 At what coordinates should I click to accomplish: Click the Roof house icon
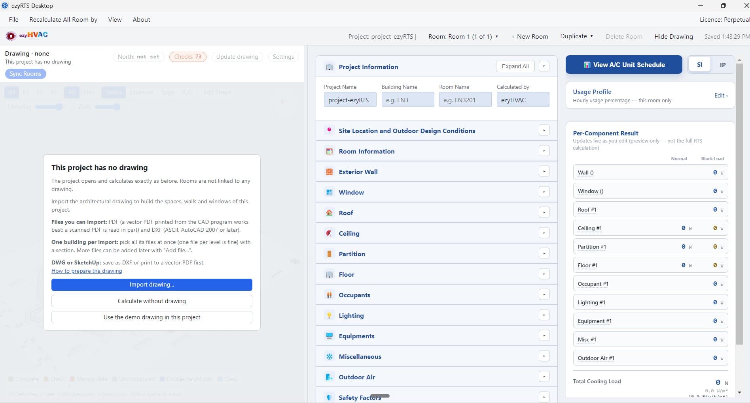329,213
